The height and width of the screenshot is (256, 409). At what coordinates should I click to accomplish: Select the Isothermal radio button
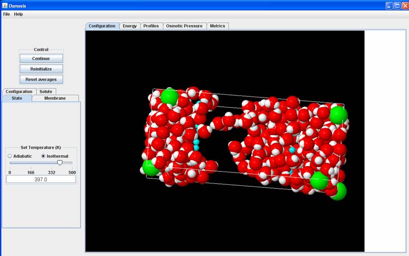click(x=43, y=156)
